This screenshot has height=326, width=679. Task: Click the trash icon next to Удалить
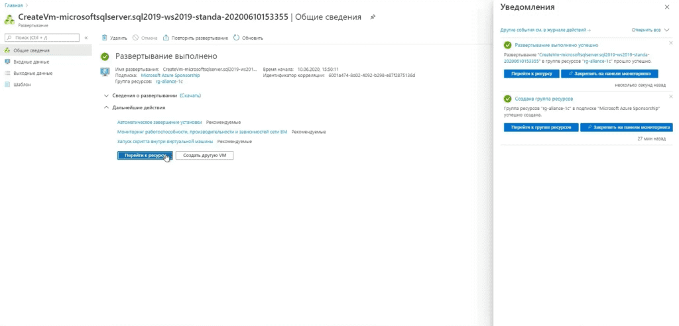[x=104, y=38]
